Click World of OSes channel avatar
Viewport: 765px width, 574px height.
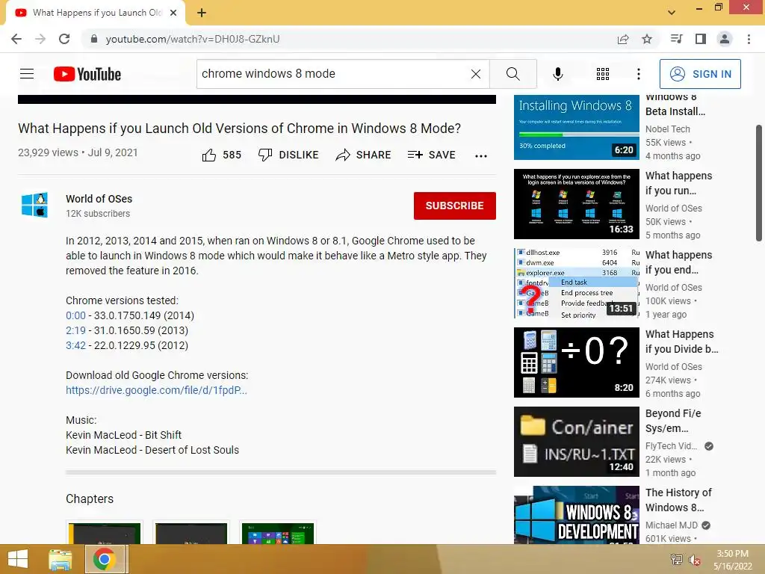[34, 205]
